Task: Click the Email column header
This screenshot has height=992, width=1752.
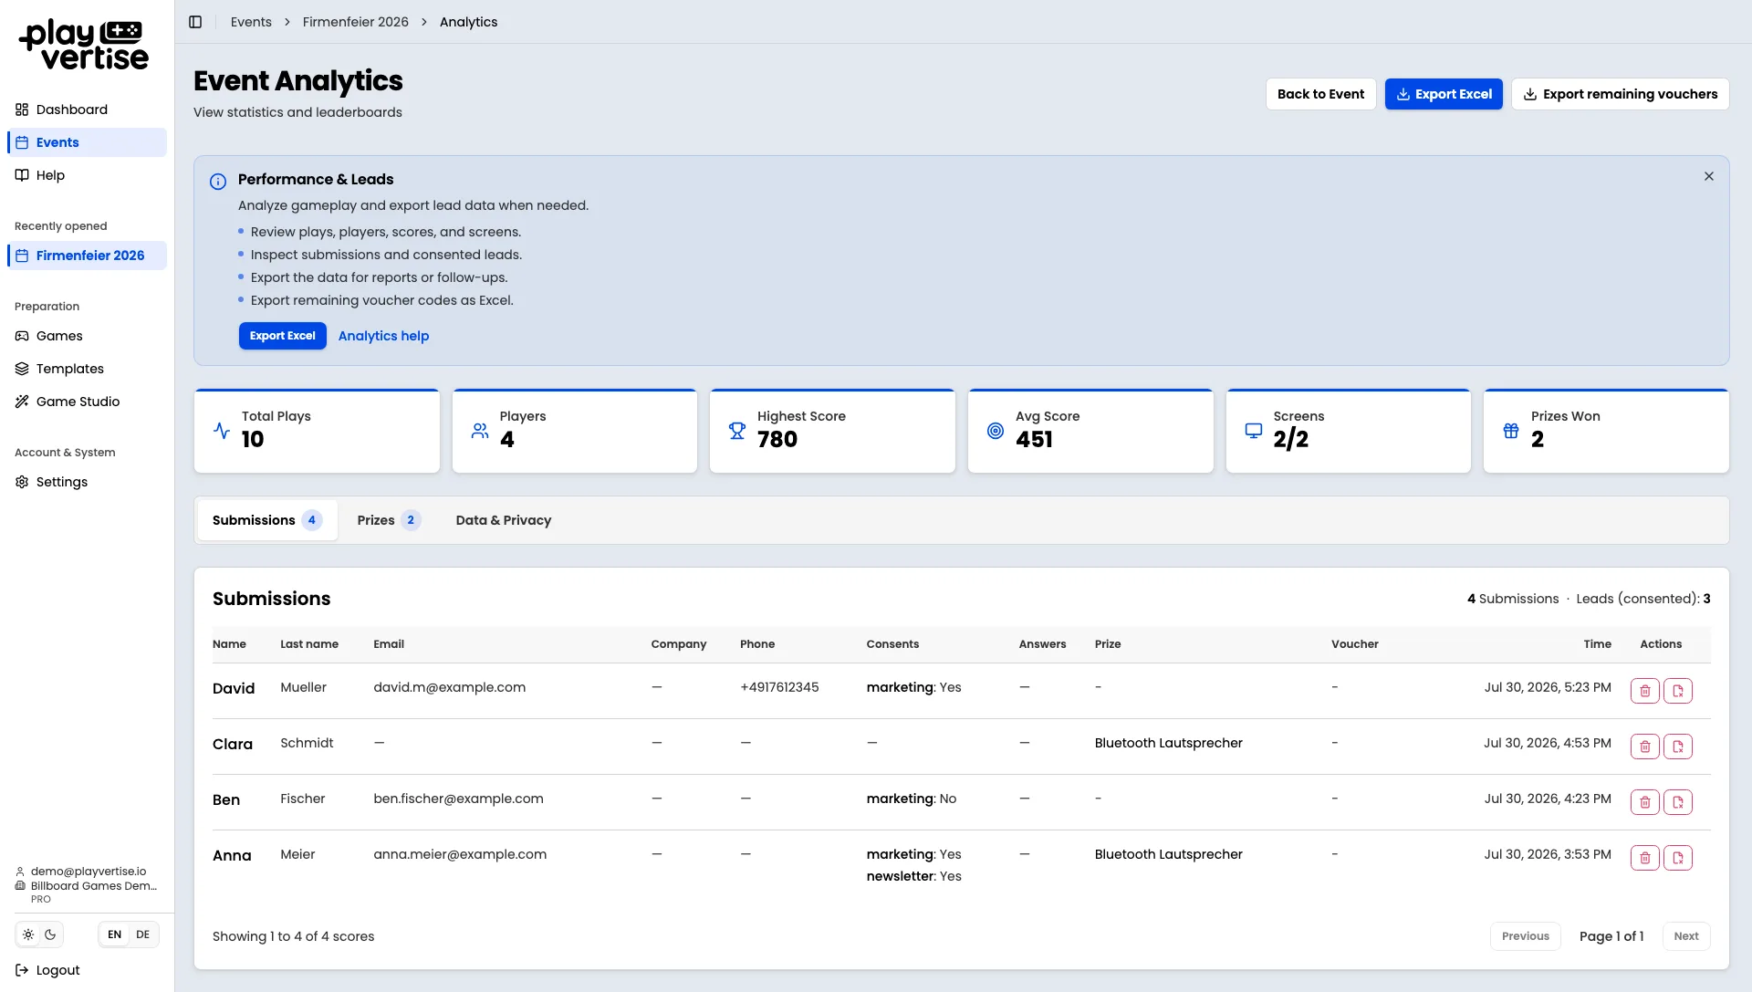Action: 389,644
